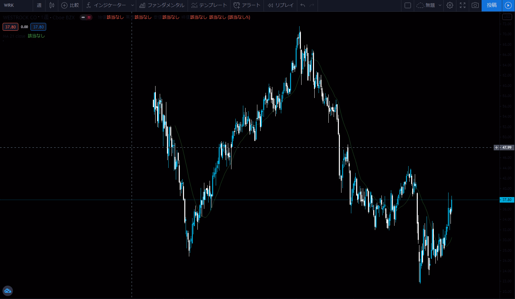The image size is (515, 299).
Task: Open the アラート alert creation tool
Action: (247, 5)
